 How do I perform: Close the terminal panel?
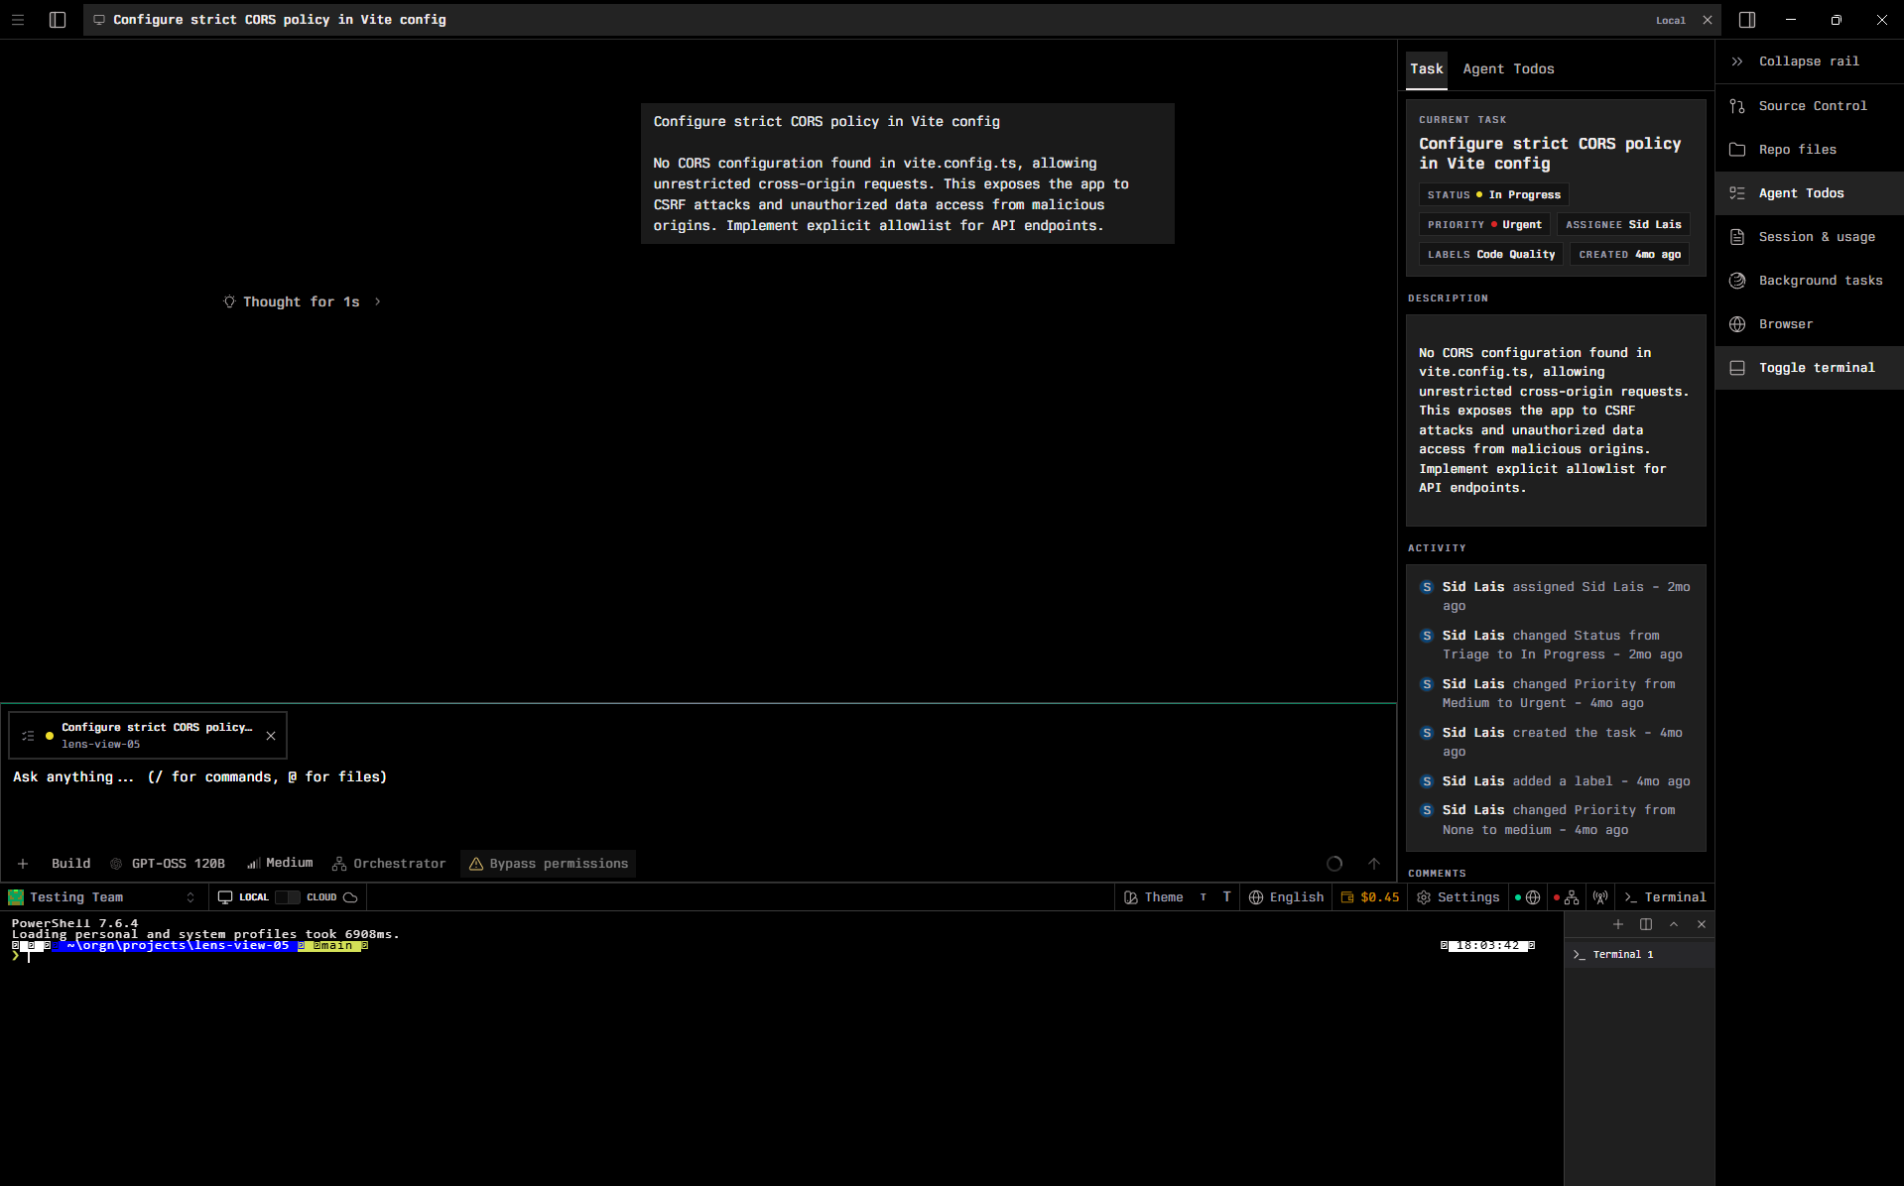(1702, 924)
